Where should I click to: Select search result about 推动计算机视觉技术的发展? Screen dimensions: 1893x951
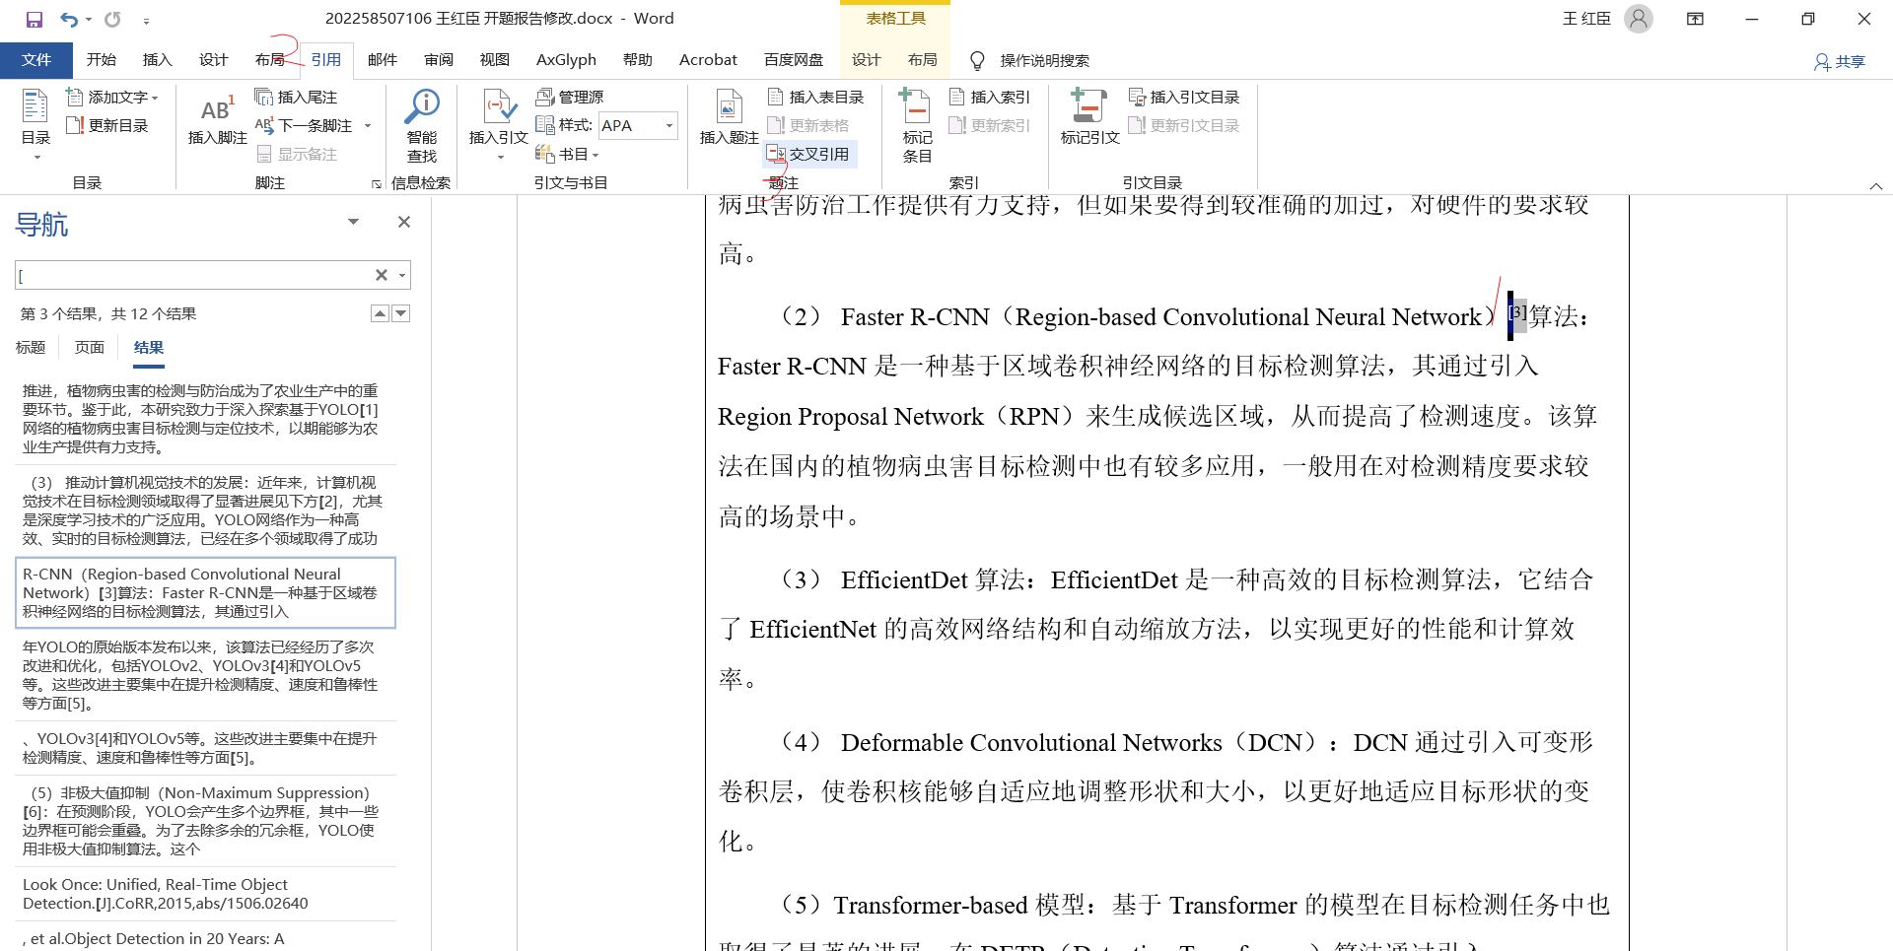tap(205, 510)
